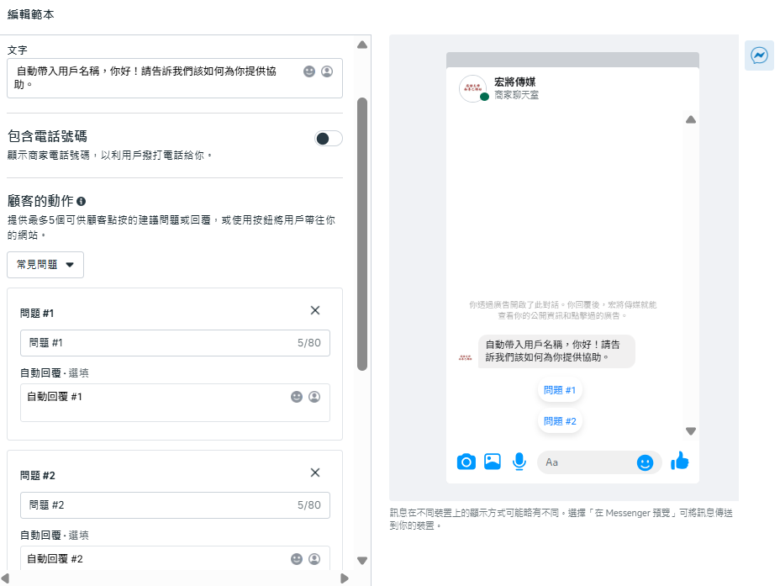This screenshot has width=780, height=586.
Task: Click the 問題 #1 text input field
Action: pos(160,343)
